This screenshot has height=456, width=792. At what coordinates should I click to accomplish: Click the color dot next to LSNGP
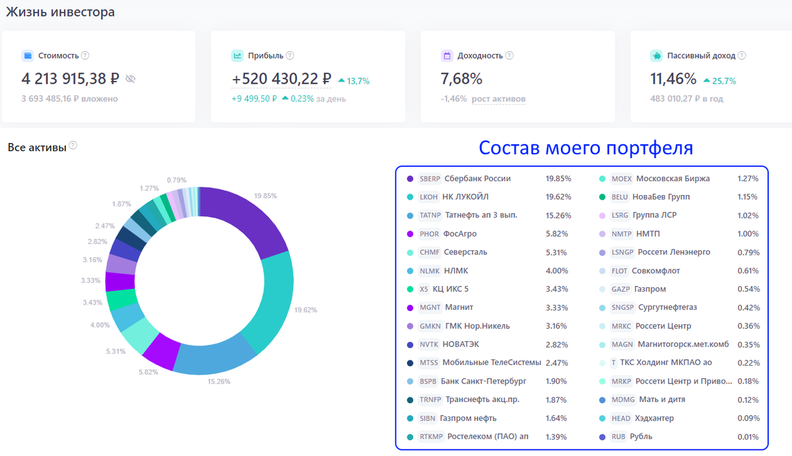pyautogui.click(x=602, y=252)
